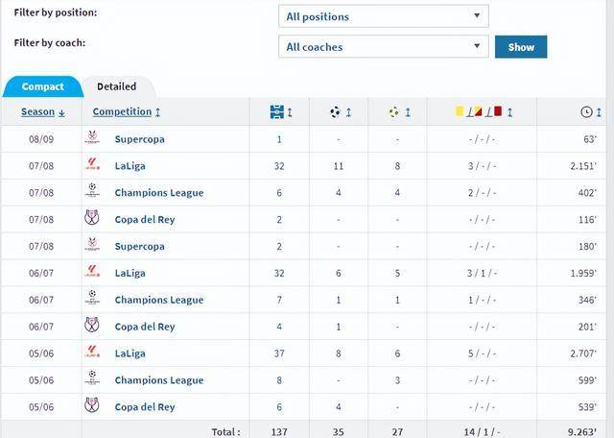Sort by appearances pitch icon column
The image size is (614, 438).
coord(281,112)
